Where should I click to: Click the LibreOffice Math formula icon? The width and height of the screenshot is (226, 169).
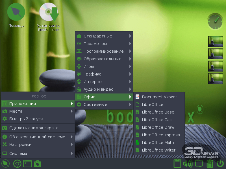tap(138, 143)
